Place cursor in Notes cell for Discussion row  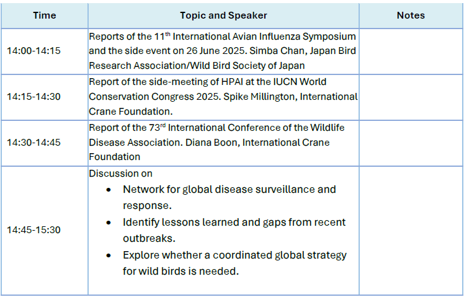pos(411,230)
